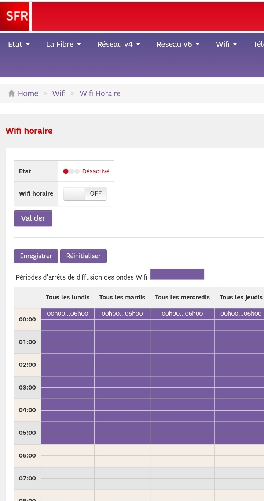264x501 pixels.
Task: Click the purple legend color swatch
Action: 177,274
